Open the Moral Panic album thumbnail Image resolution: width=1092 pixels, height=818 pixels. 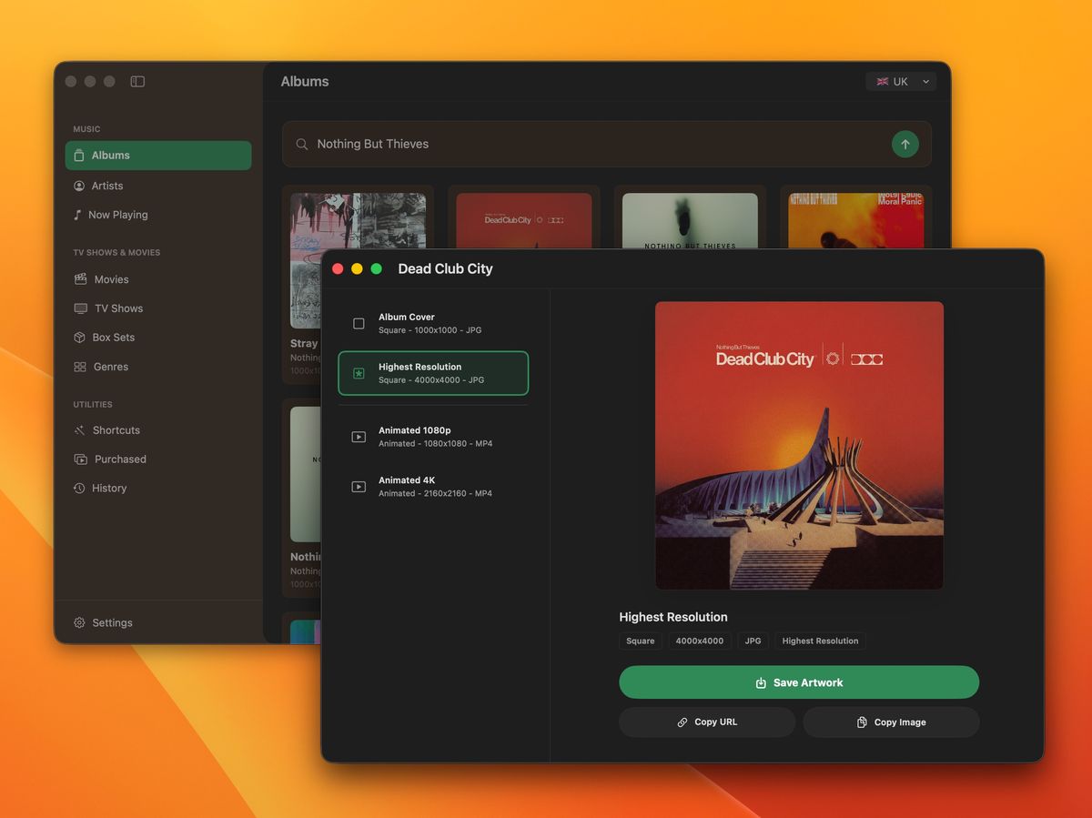coord(855,220)
